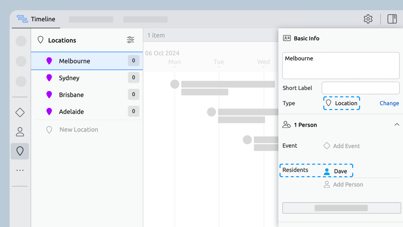Click the Residents label
Screen dimensions: 403x227
[295, 170]
